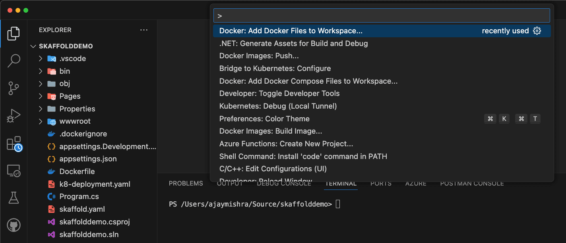The height and width of the screenshot is (243, 566).
Task: Open .dockerignore file name in explorer
Action: click(83, 134)
